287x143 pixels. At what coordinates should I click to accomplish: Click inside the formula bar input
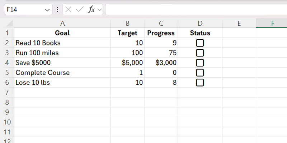coord(196,10)
